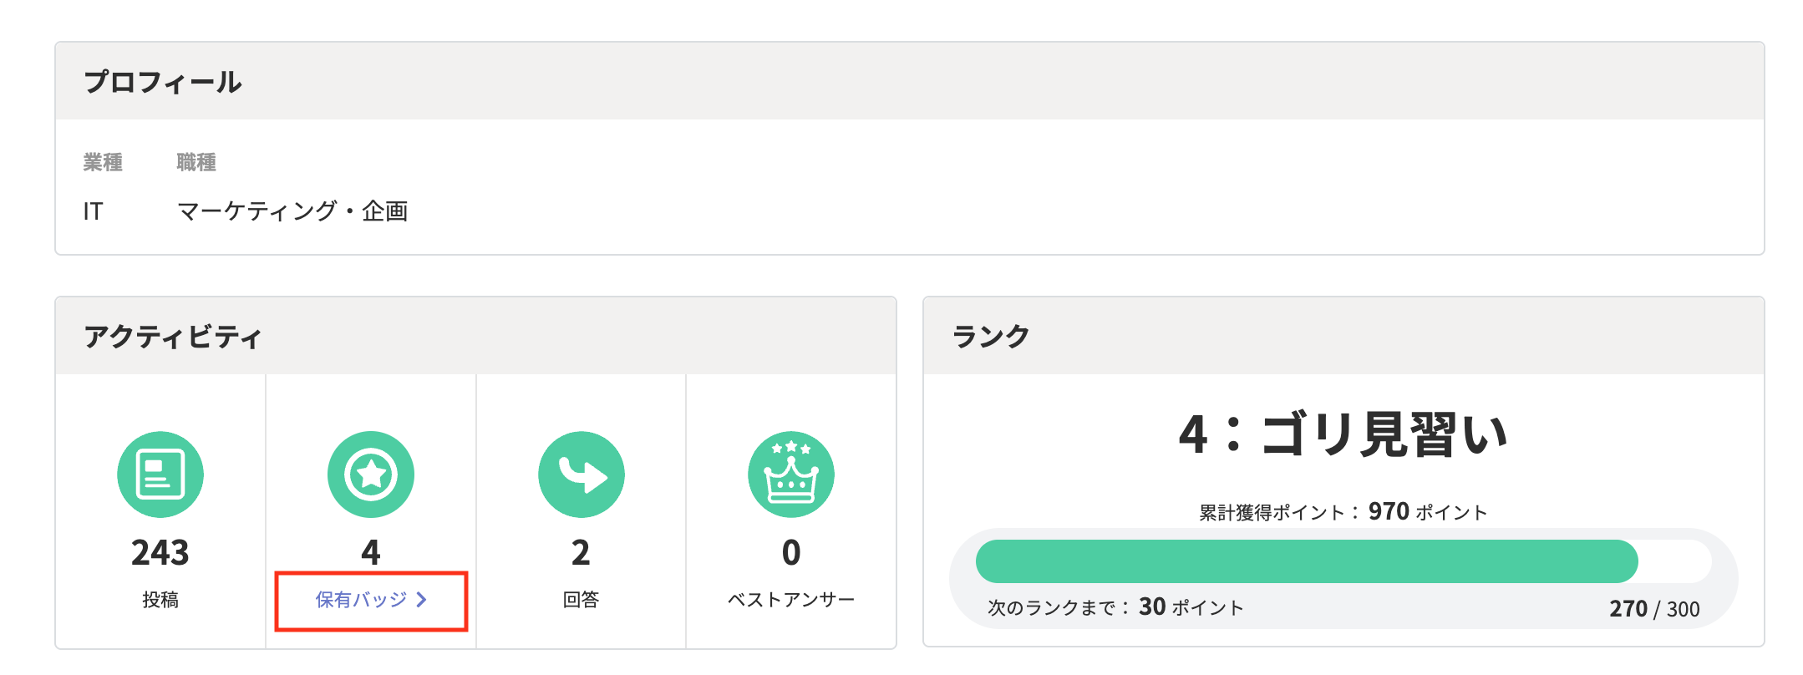The image size is (1803, 675).
Task: Click the 243 posts count
Action: pyautogui.click(x=160, y=553)
